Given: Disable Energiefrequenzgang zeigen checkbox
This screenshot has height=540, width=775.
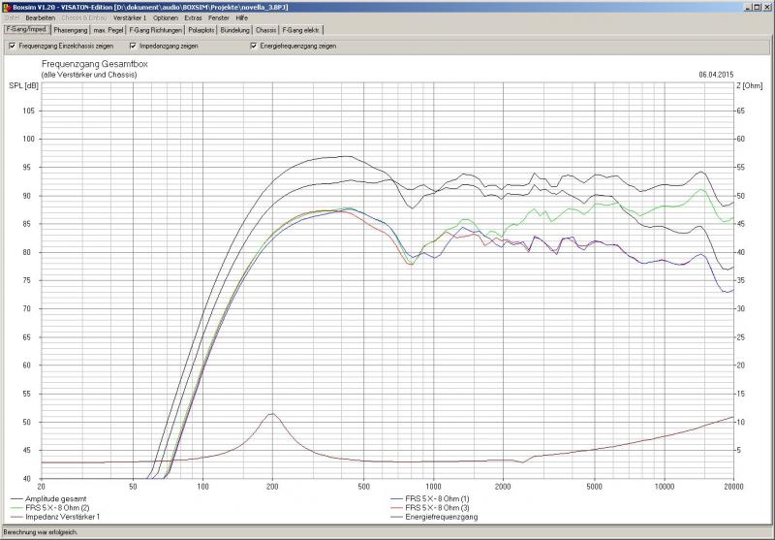Looking at the screenshot, I should (x=254, y=46).
